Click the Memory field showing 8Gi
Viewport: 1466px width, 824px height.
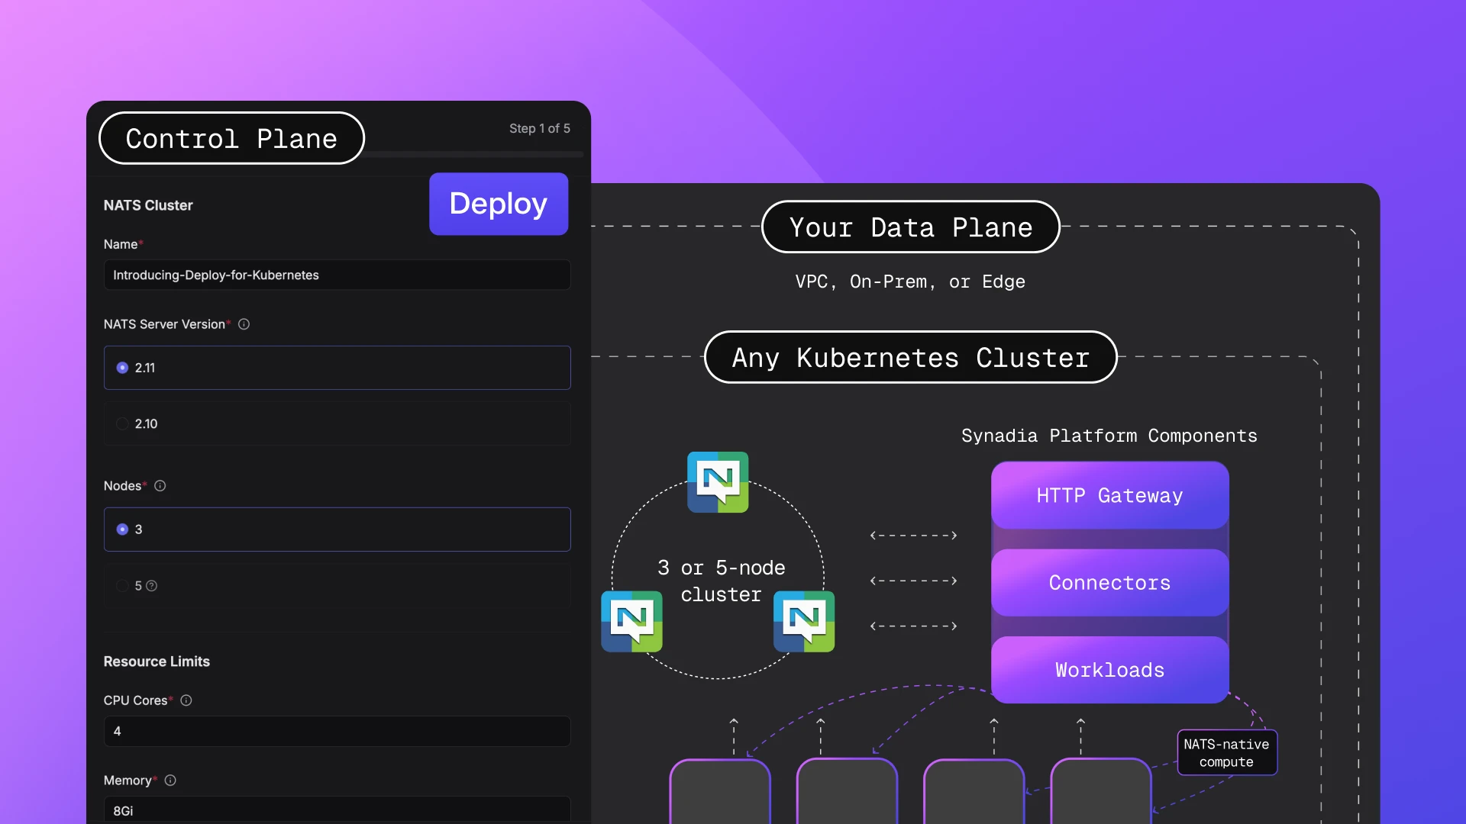337,810
